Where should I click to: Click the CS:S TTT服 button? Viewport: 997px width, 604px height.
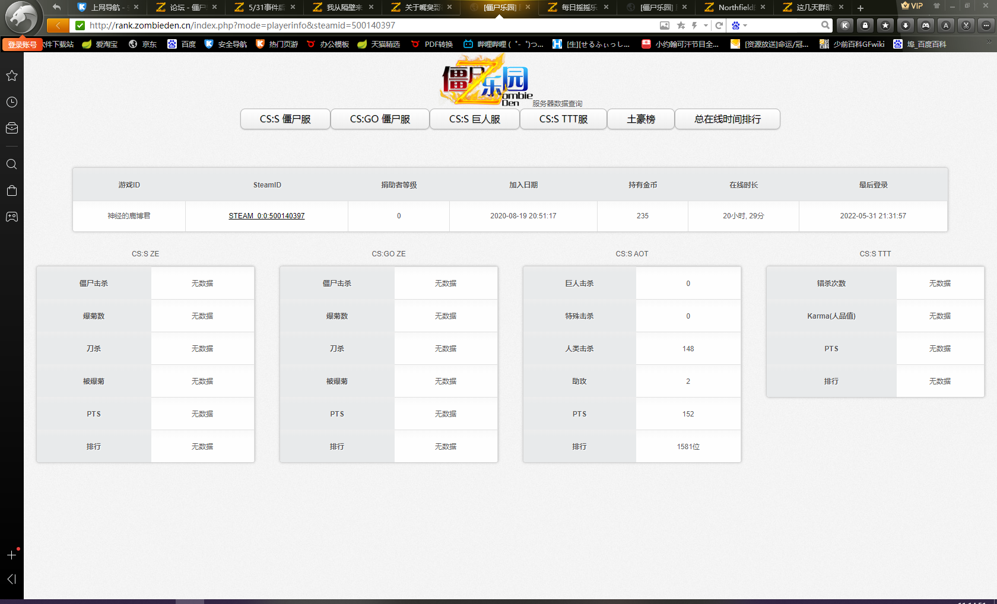564,119
